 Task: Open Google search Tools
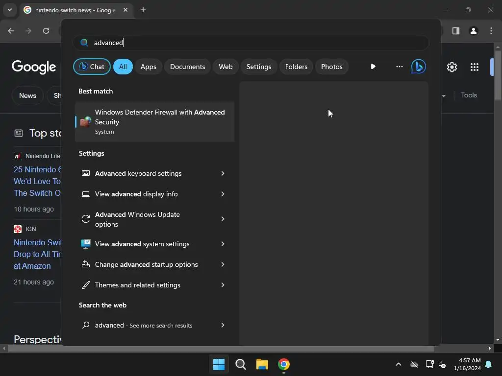pyautogui.click(x=469, y=95)
